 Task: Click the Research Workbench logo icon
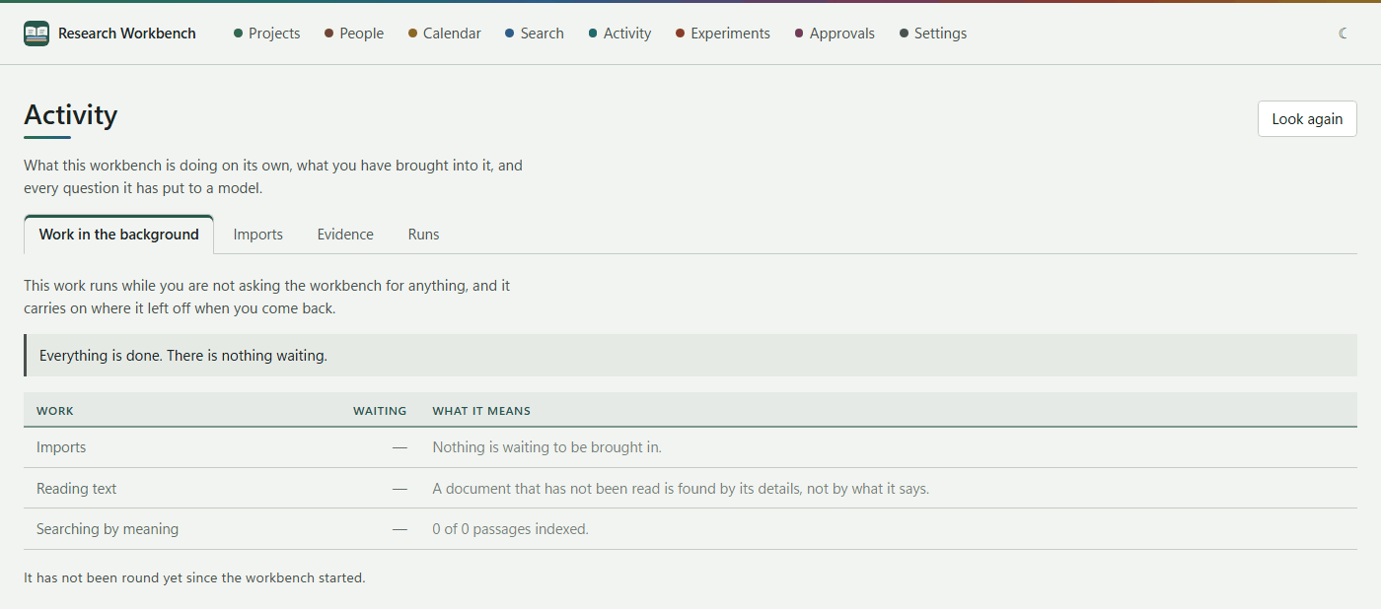point(36,34)
